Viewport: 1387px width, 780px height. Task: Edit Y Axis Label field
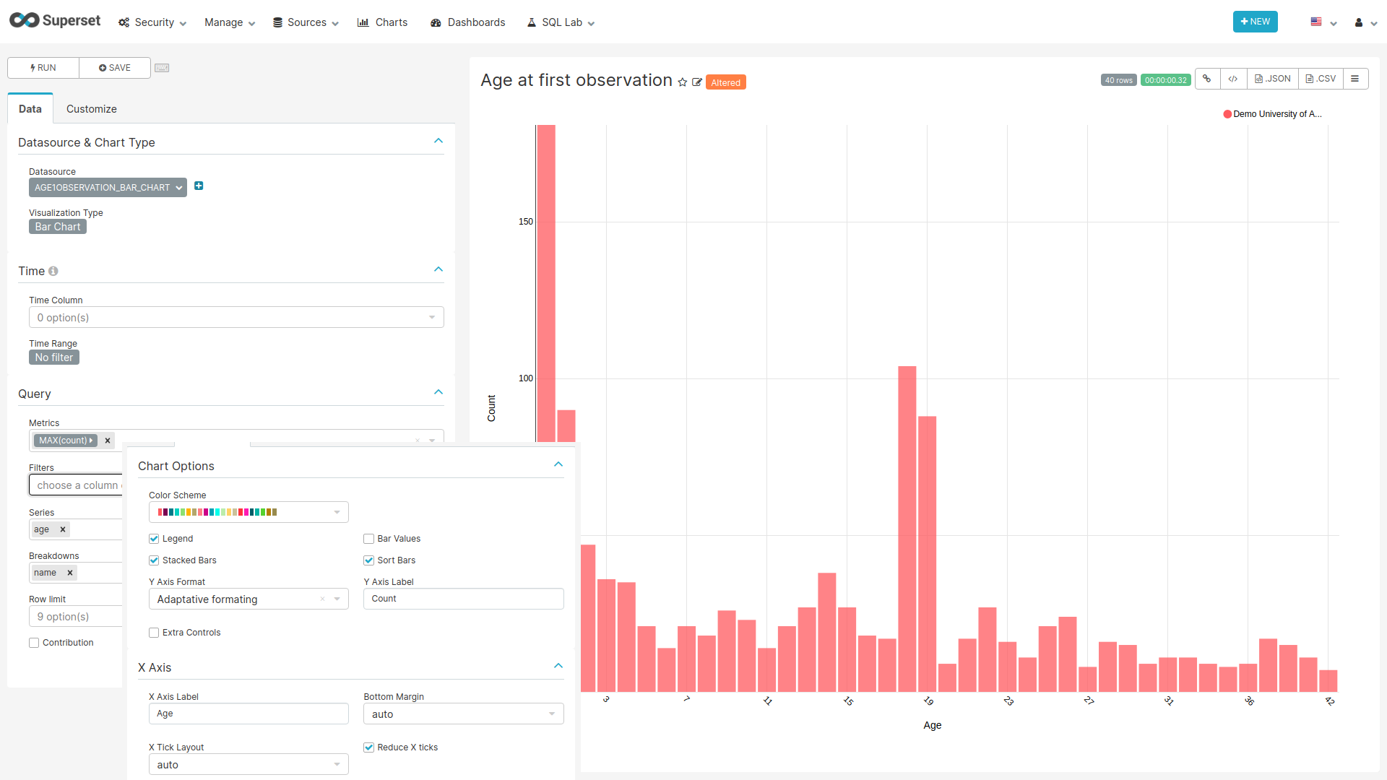click(x=463, y=599)
